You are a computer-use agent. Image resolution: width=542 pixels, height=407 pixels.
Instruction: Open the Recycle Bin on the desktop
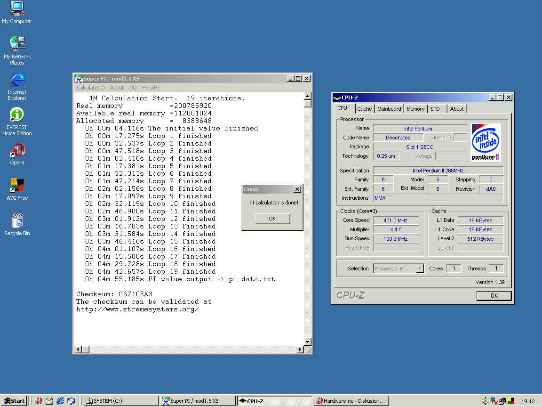17,224
